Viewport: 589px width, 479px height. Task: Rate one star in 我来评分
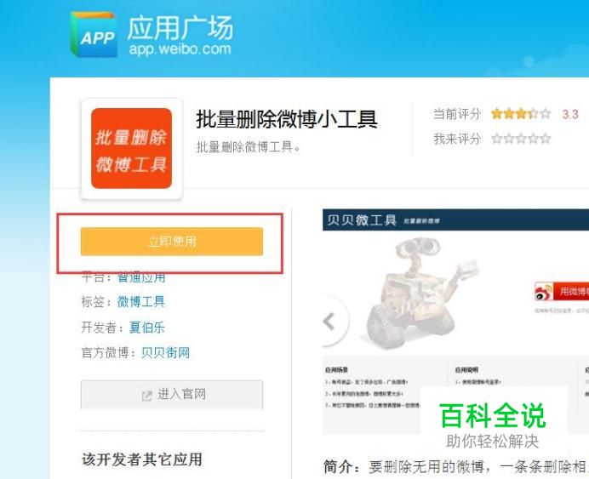pyautogui.click(x=496, y=139)
